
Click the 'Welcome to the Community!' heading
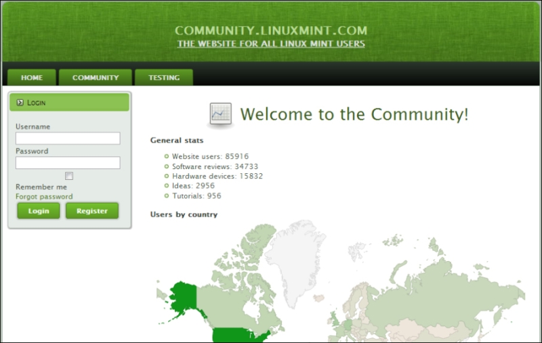click(x=354, y=114)
